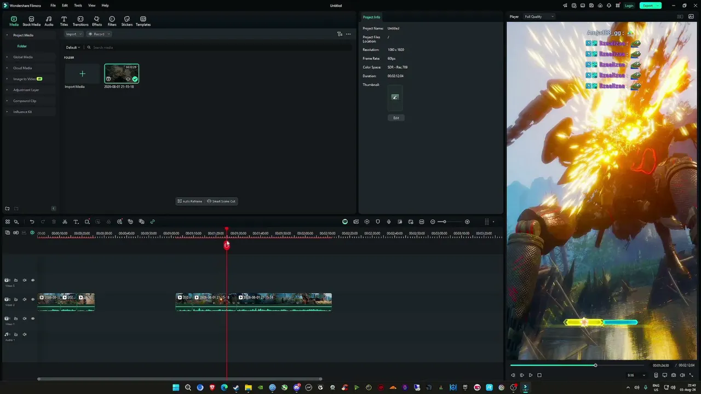Toggle the auto link chain icon in timeline toolbar
This screenshot has height=394, width=701.
(x=152, y=222)
